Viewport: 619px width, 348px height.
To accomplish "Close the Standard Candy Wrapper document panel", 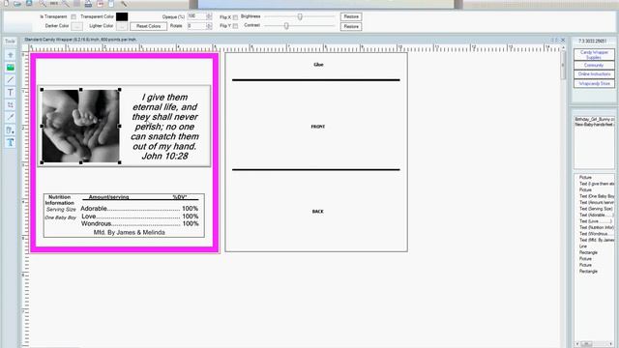I will click(x=563, y=41).
